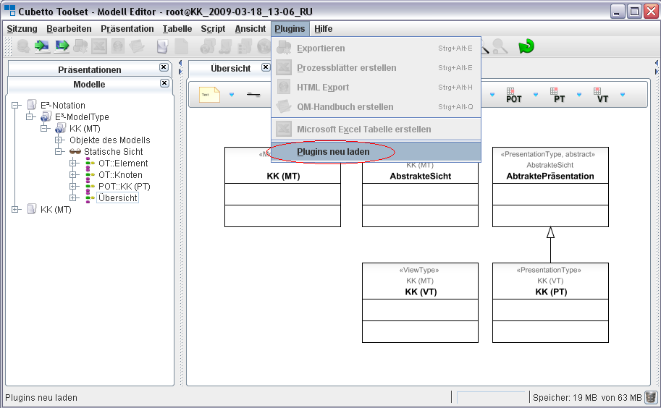661x408 pixels.
Task: Select the PT element tool
Action: 559,95
